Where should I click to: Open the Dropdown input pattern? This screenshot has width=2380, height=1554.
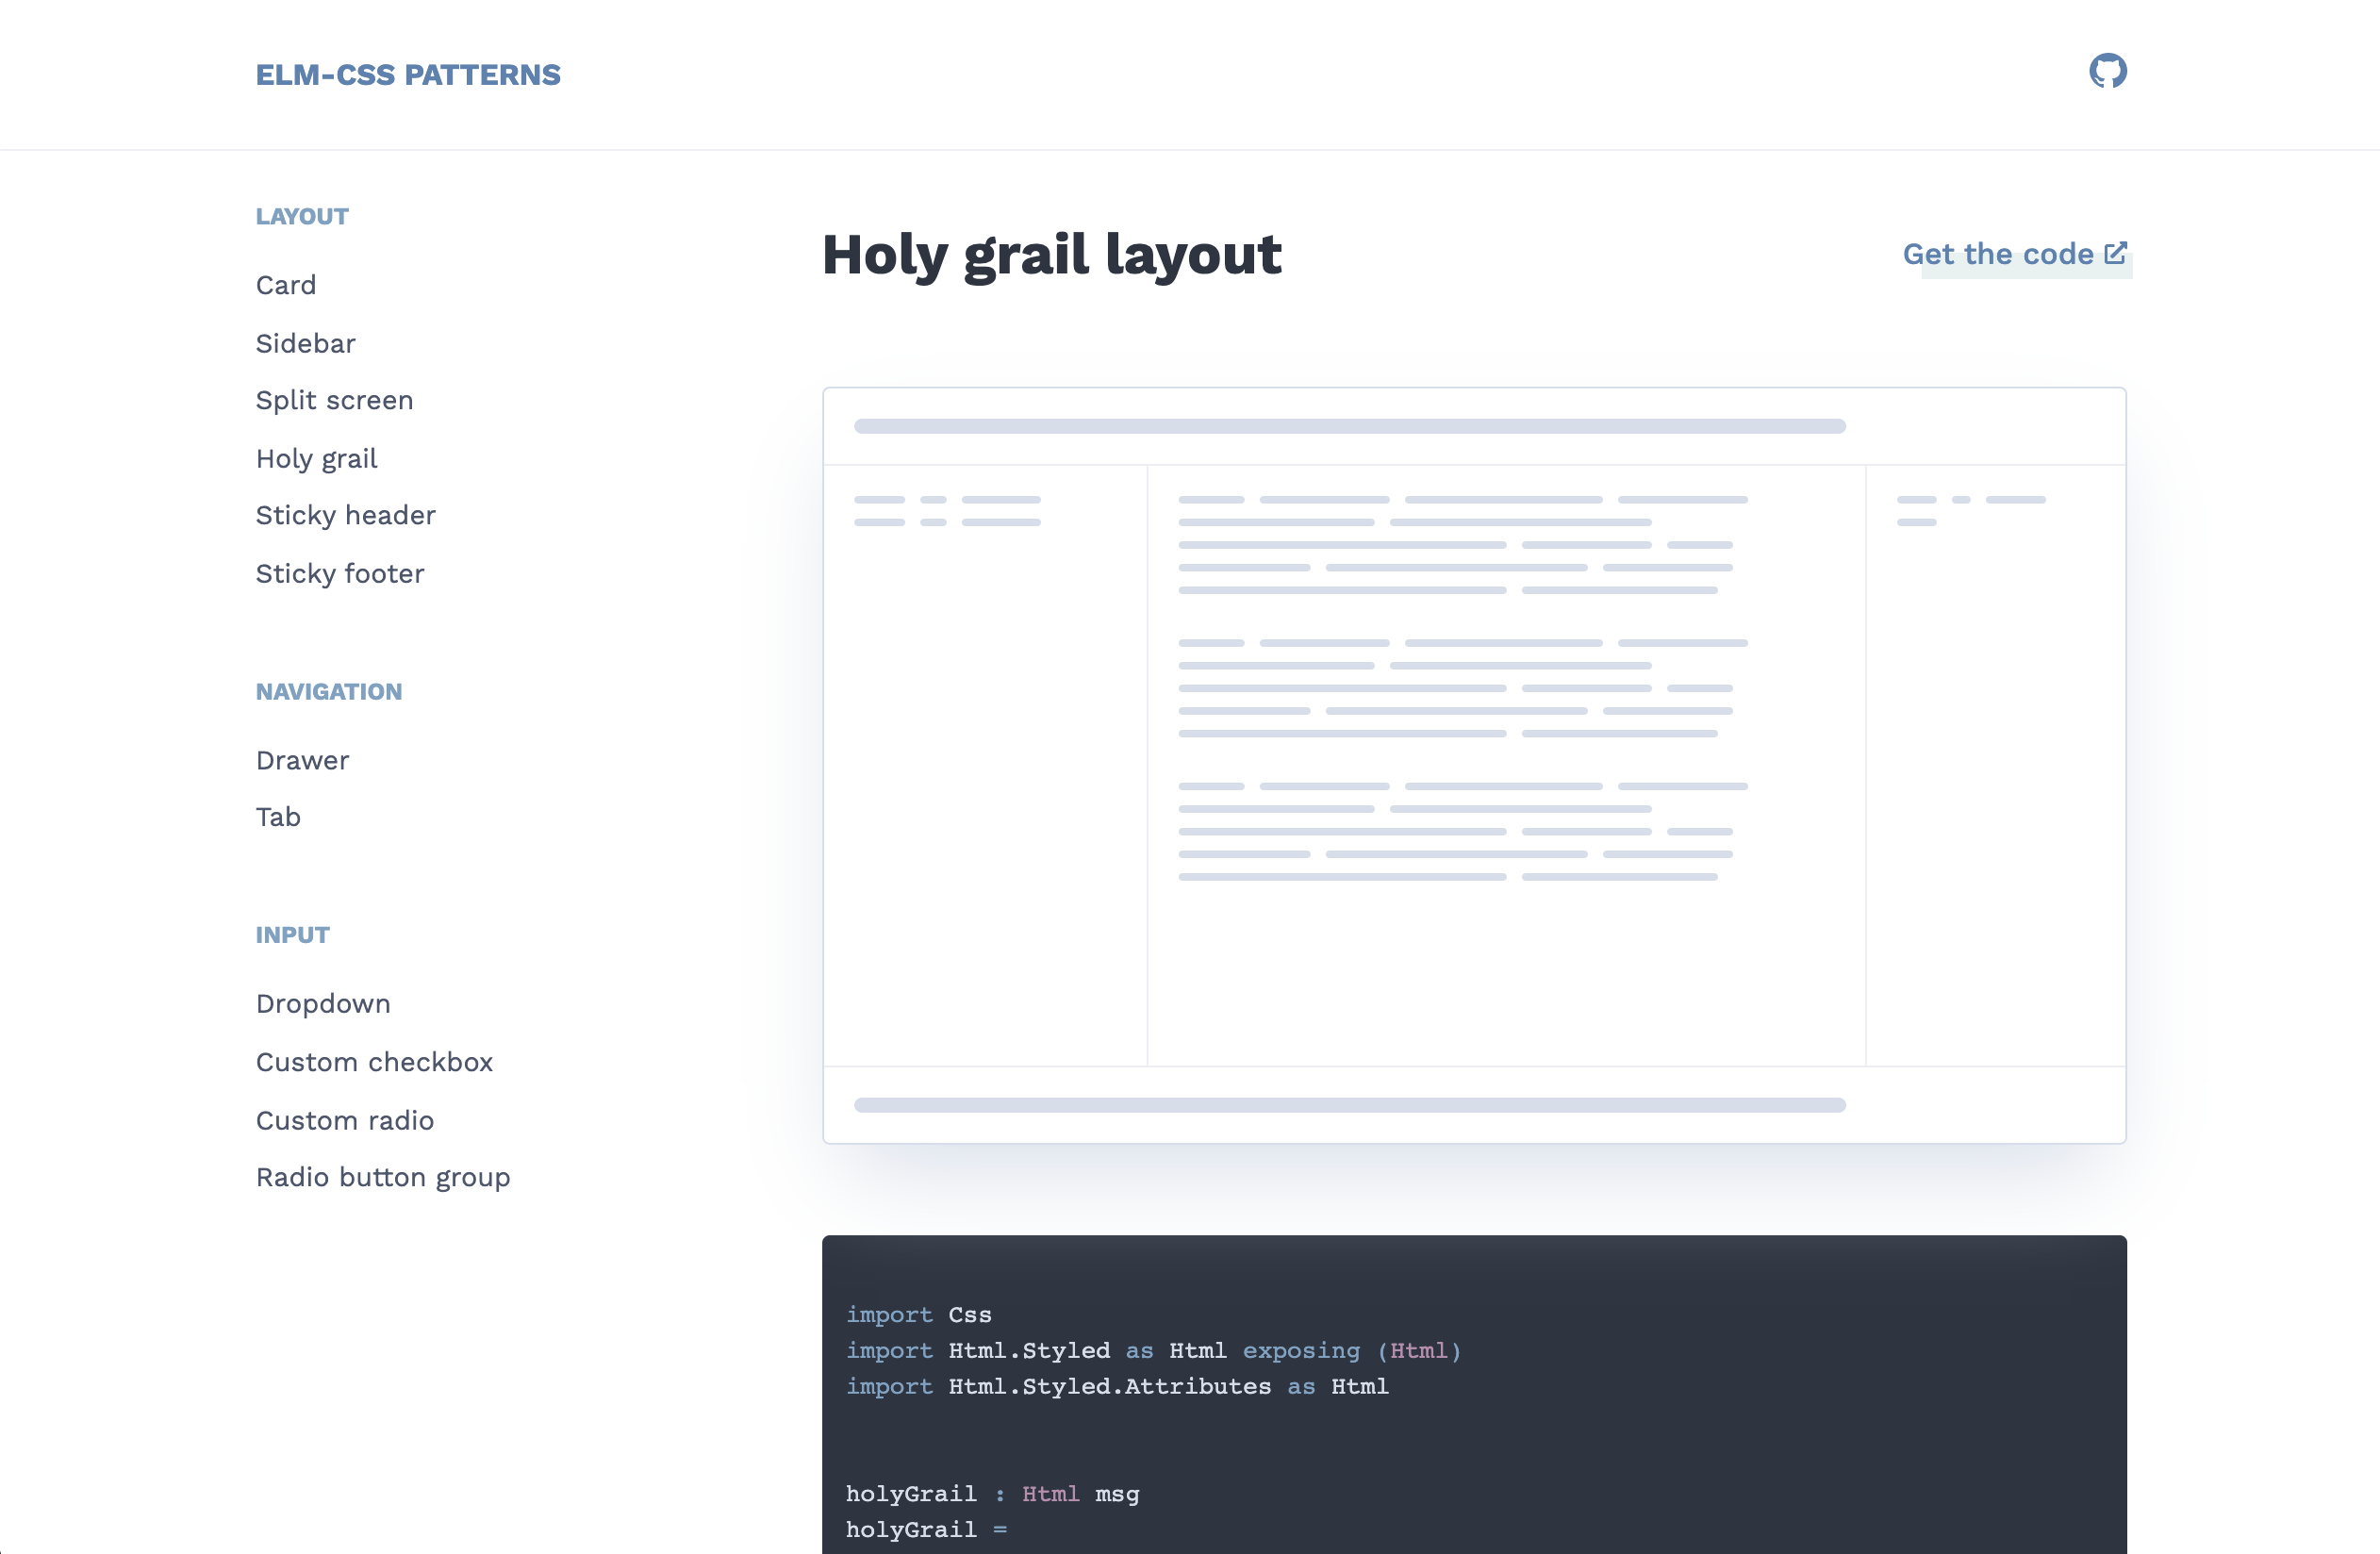323,1003
